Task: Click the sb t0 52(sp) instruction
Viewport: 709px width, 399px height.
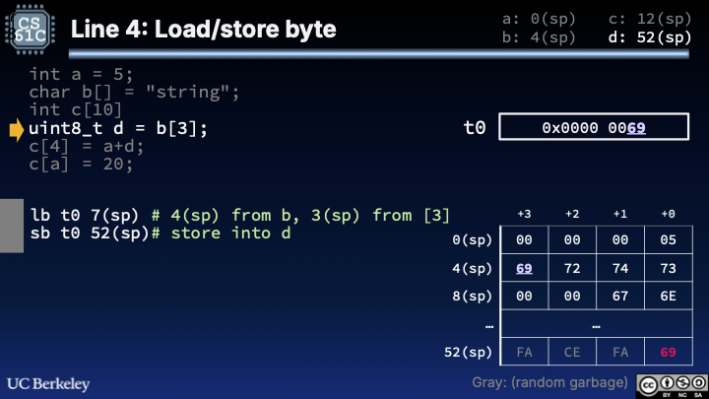Action: 90,233
